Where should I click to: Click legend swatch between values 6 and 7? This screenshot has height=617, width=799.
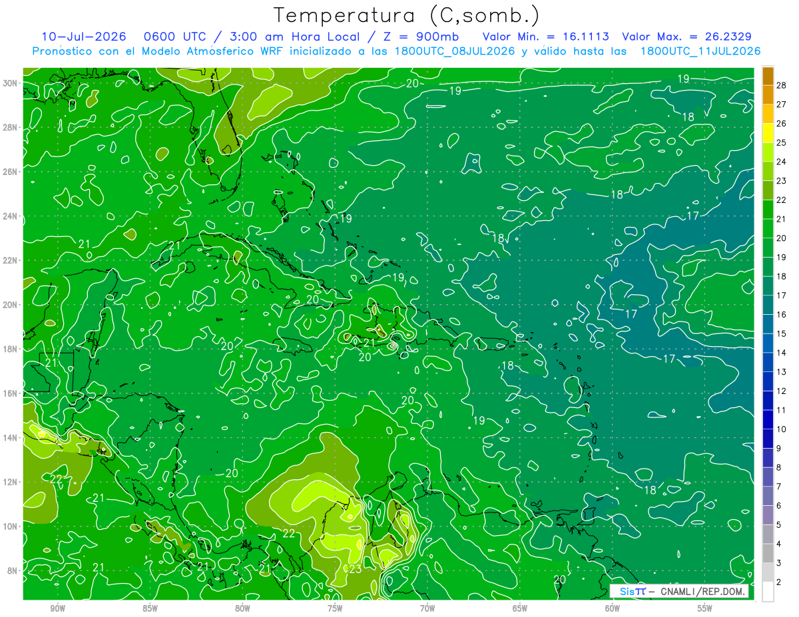pos(768,496)
